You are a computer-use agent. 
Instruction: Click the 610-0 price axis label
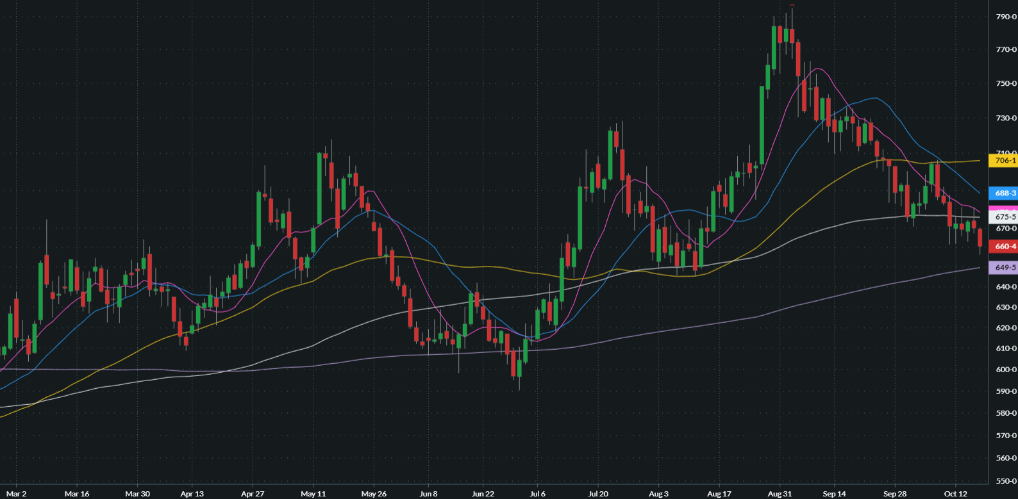click(1006, 348)
